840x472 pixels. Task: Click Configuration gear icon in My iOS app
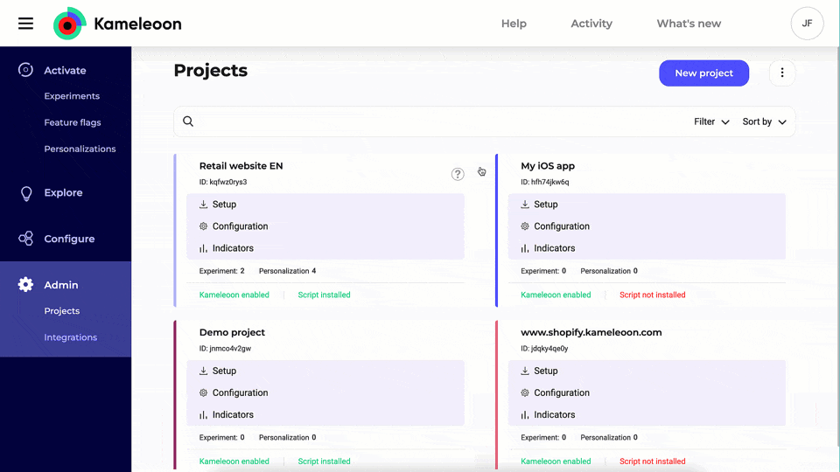point(525,226)
